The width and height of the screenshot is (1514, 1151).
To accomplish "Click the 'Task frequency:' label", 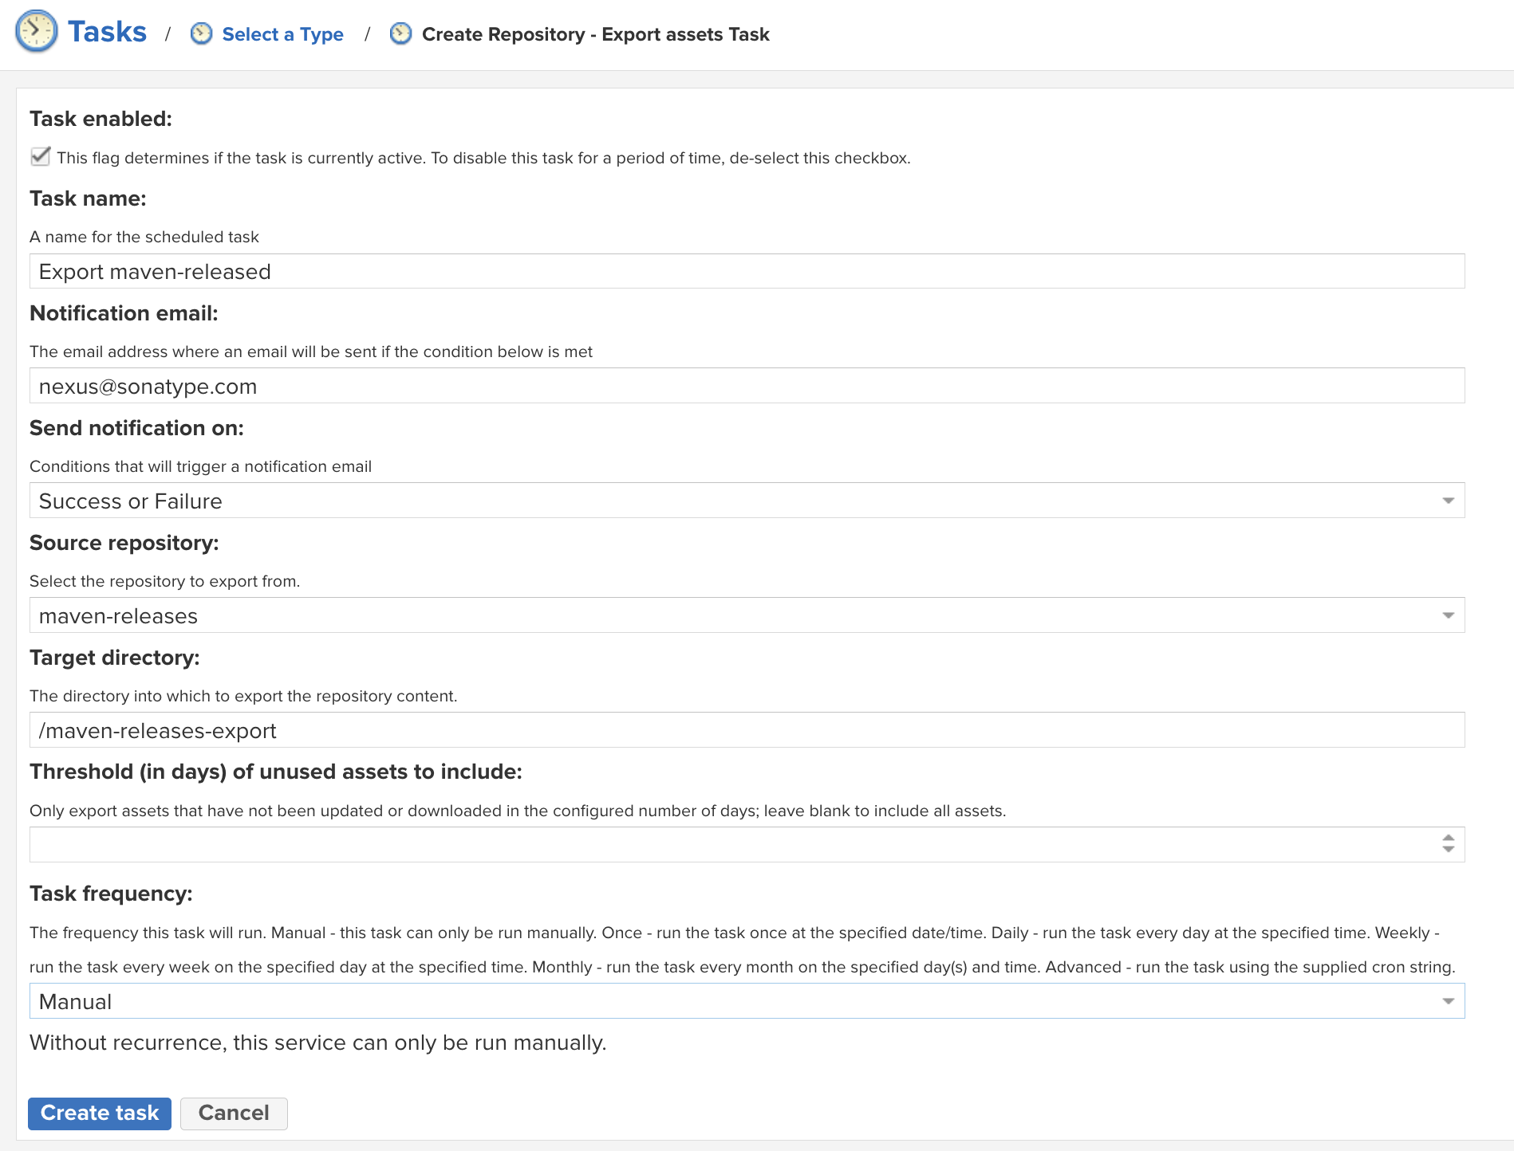I will click(111, 894).
